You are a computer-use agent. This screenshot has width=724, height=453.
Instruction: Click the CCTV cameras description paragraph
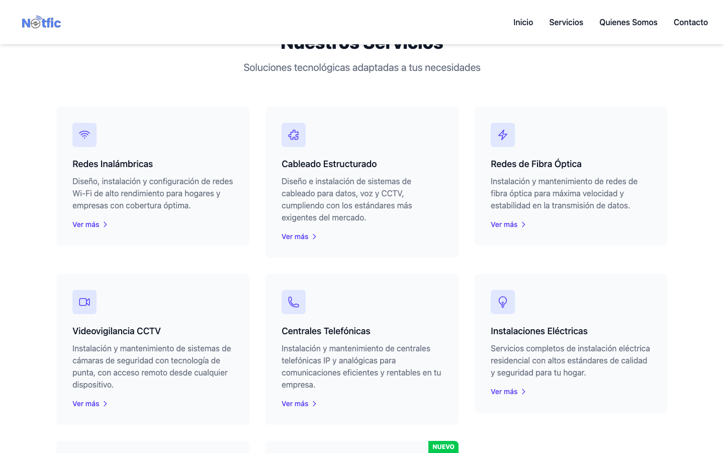(x=152, y=366)
